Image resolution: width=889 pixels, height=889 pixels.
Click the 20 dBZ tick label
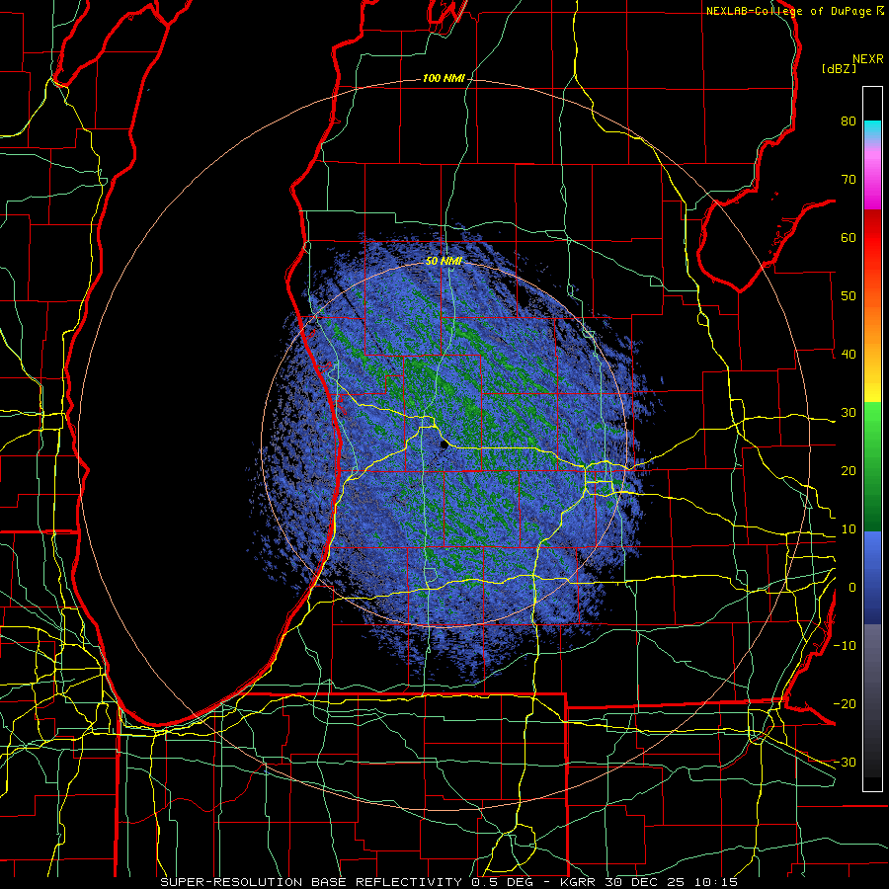pyautogui.click(x=849, y=471)
